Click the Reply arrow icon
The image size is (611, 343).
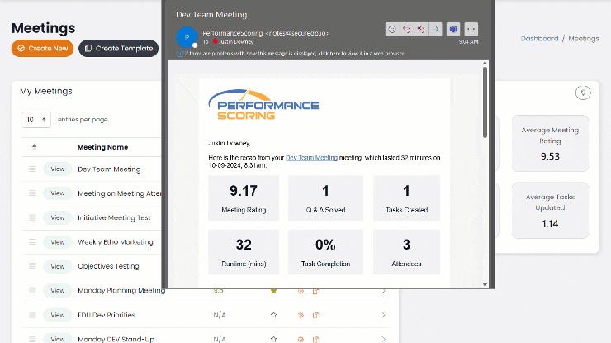[407, 30]
